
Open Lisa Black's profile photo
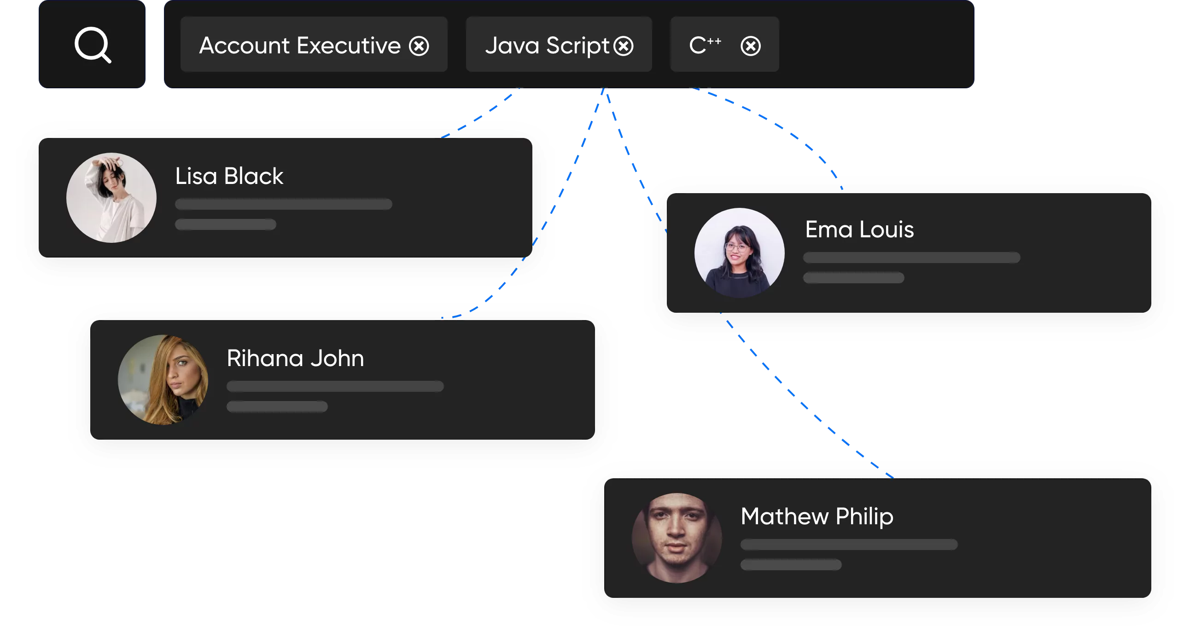[111, 198]
